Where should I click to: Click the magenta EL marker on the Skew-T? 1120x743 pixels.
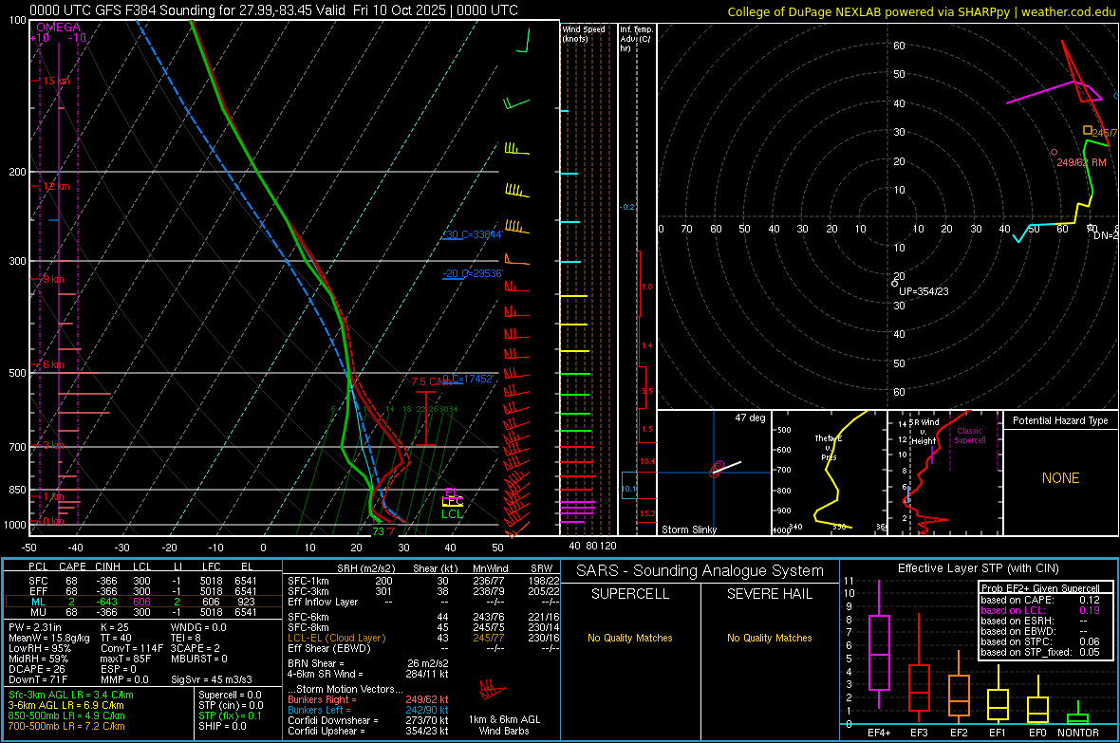(x=451, y=492)
